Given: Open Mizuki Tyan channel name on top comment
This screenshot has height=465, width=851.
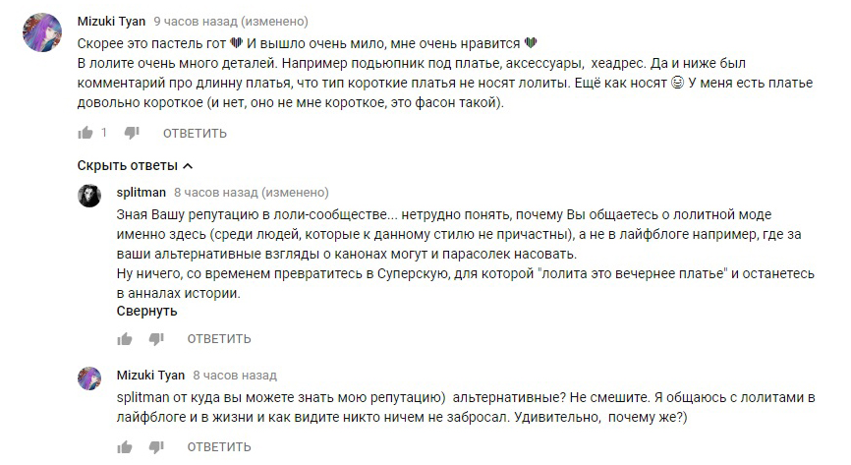Looking at the screenshot, I should [x=111, y=22].
